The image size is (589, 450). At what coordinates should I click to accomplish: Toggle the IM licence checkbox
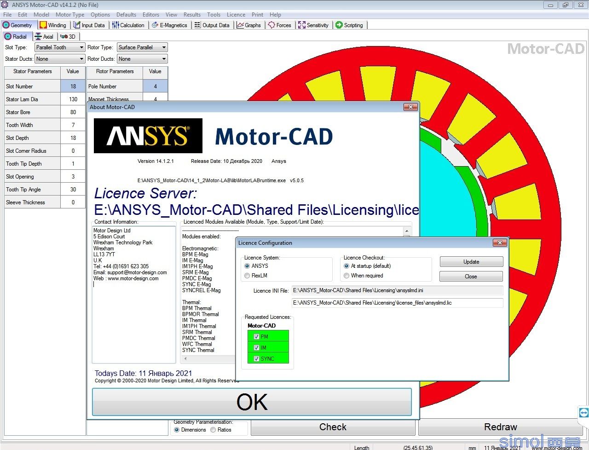pyautogui.click(x=256, y=347)
